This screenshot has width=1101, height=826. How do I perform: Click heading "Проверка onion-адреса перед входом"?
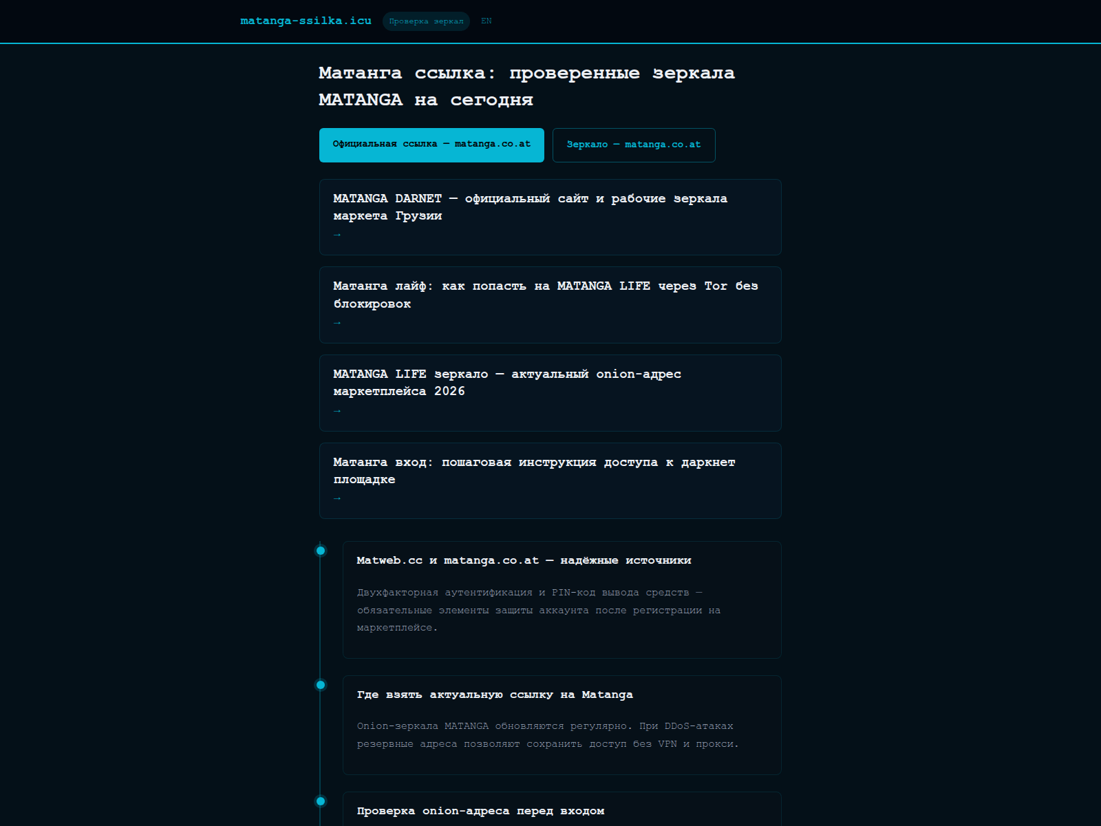tap(480, 811)
